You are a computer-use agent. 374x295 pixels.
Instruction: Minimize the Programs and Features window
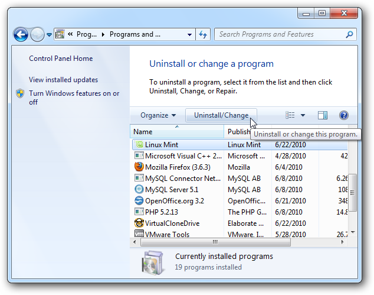tap(306, 14)
